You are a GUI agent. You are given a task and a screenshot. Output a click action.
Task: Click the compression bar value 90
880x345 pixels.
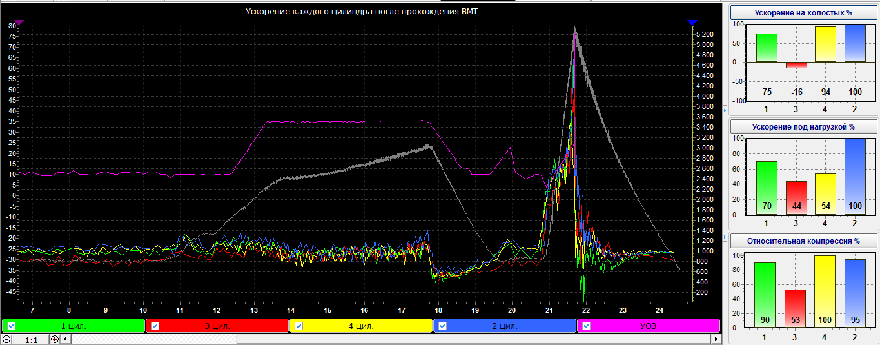767,320
